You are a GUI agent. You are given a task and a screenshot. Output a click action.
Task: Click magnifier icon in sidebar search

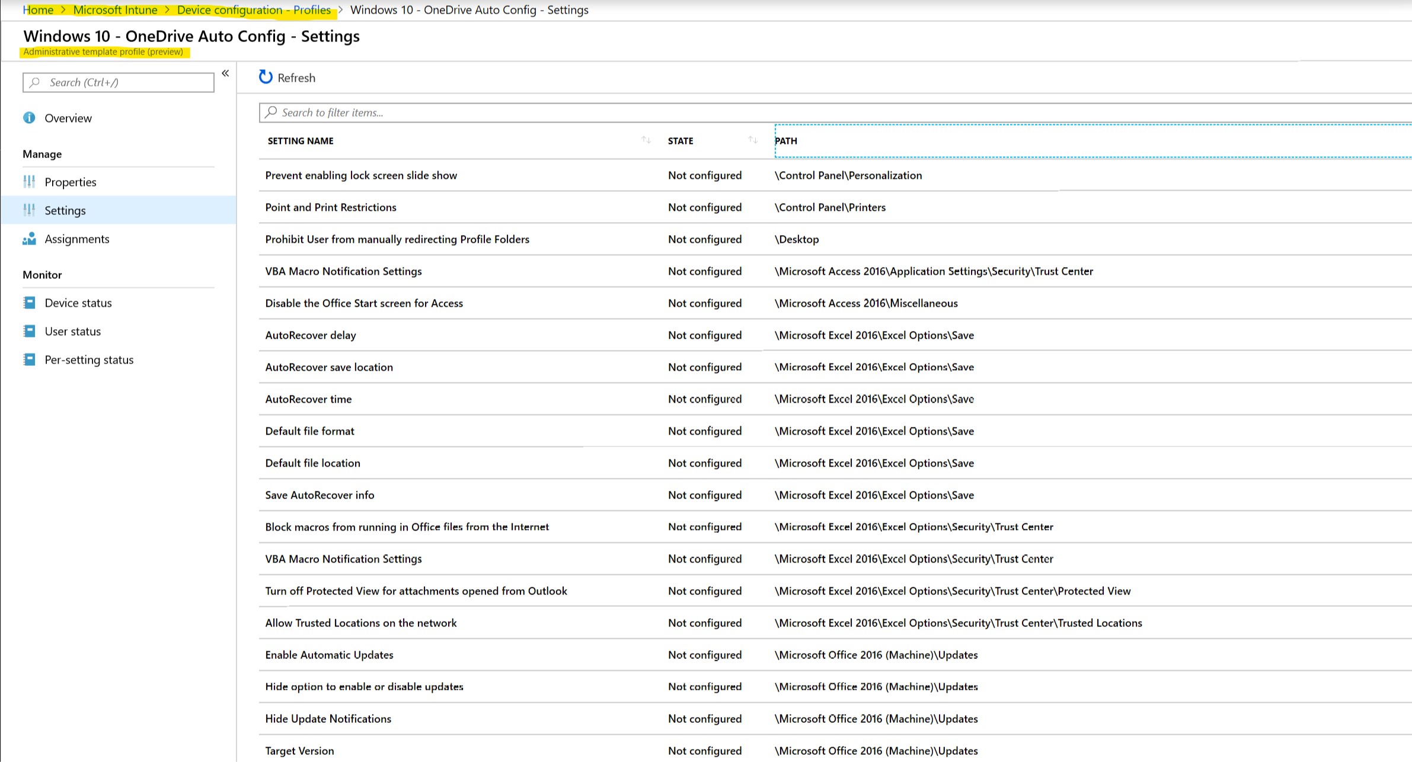[x=35, y=82]
